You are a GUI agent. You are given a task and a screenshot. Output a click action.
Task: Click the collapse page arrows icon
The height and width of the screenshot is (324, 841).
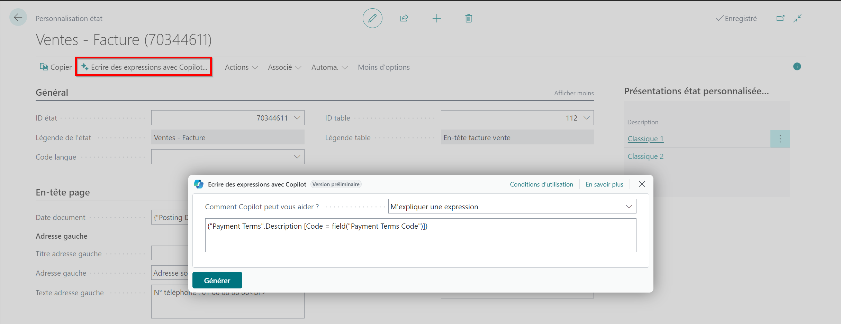tap(797, 18)
